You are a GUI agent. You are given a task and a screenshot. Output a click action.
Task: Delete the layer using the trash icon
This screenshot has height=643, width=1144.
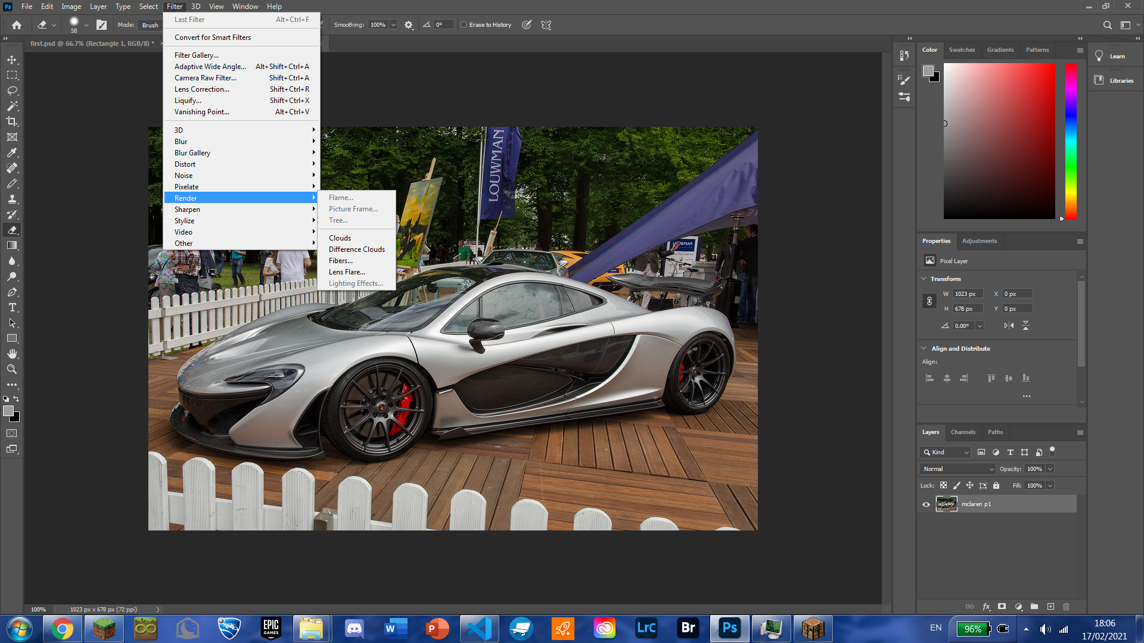(1065, 607)
